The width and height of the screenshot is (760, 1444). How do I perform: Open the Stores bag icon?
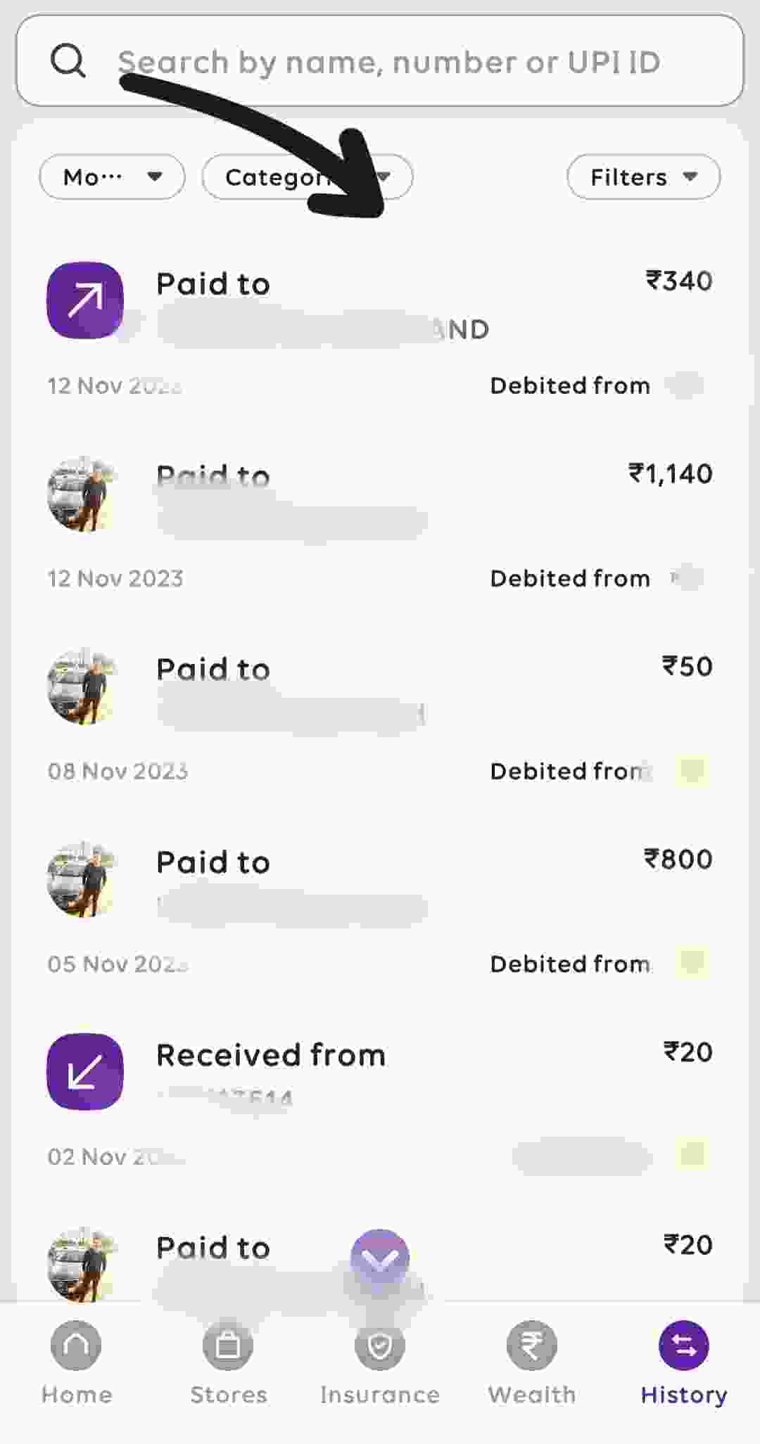pos(228,1346)
